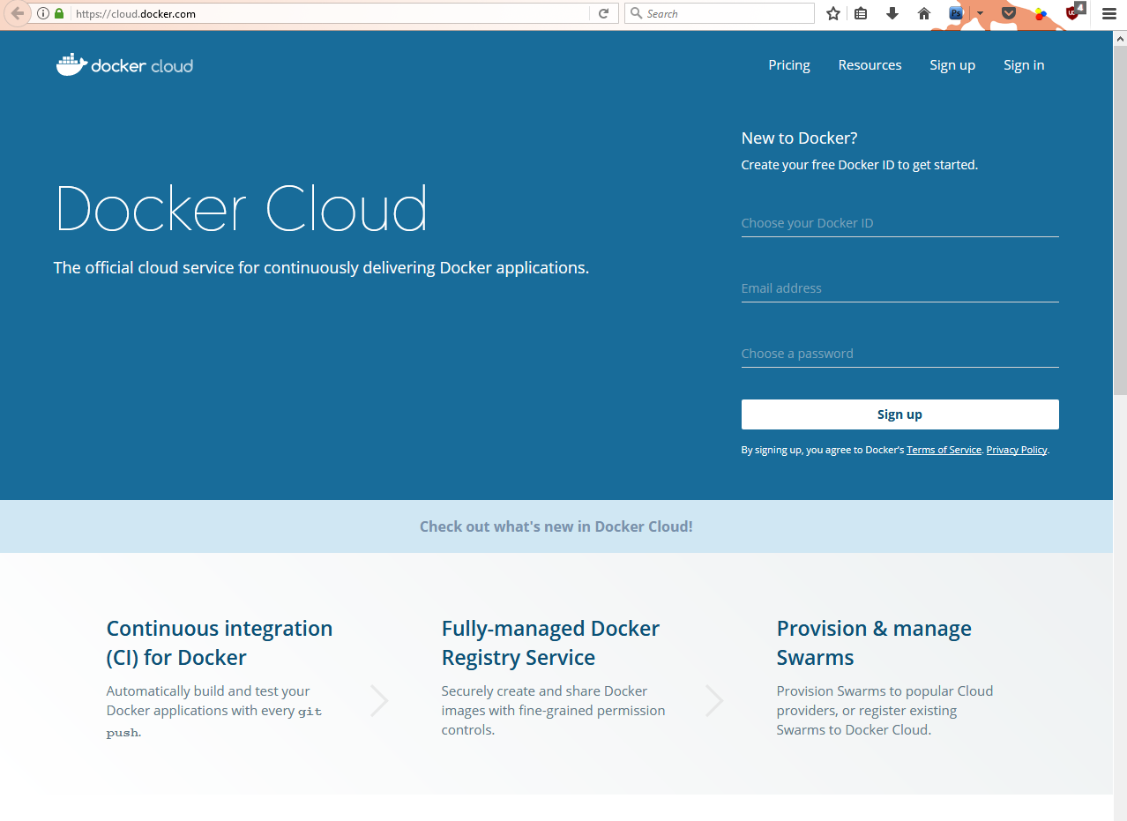The image size is (1127, 821).
Task: Go to the browser home page icon
Action: (x=924, y=13)
